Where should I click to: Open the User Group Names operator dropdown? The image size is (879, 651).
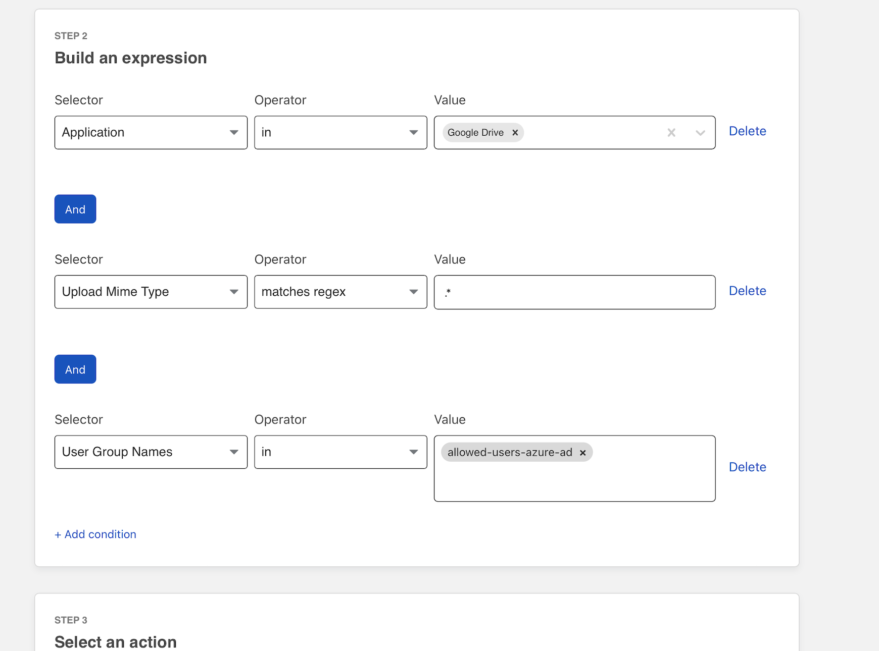tap(340, 452)
